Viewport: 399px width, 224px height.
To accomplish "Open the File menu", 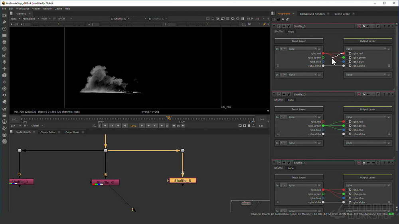I will point(4,9).
